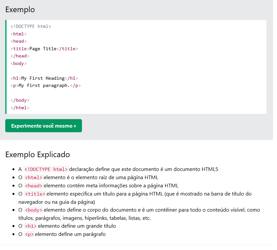Click the My first paragraph code line

(x=46, y=85)
